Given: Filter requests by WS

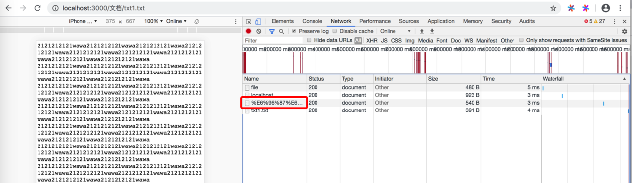Looking at the screenshot, I should [x=469, y=40].
